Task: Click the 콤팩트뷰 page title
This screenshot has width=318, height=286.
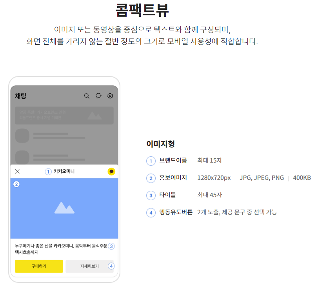Action: coord(159,9)
